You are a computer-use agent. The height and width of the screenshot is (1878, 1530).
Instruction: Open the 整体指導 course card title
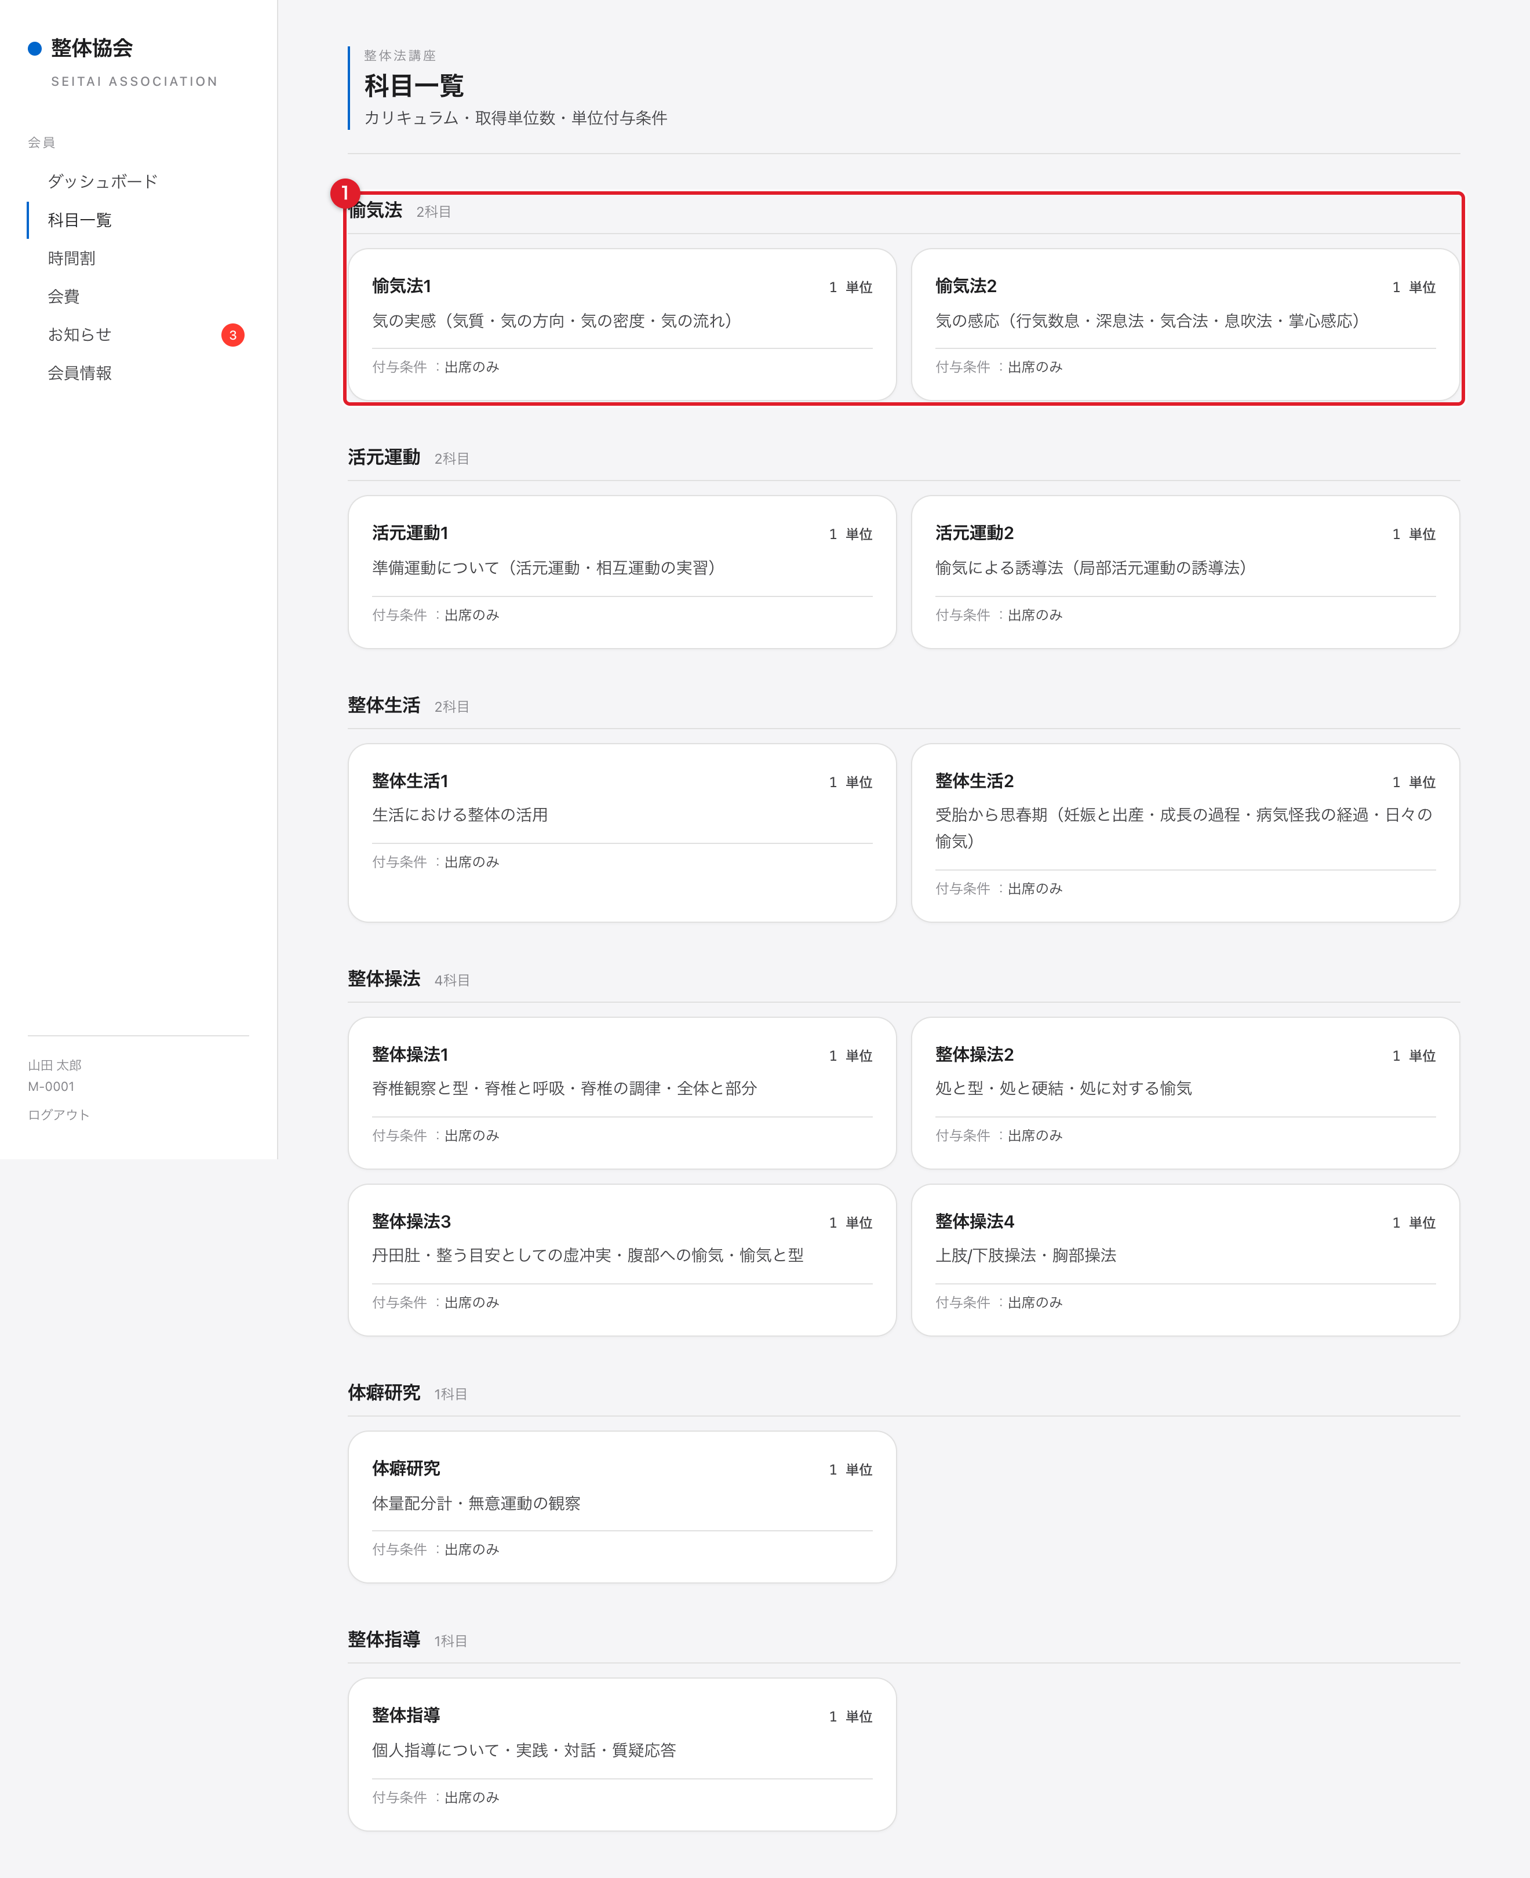pyautogui.click(x=406, y=1715)
